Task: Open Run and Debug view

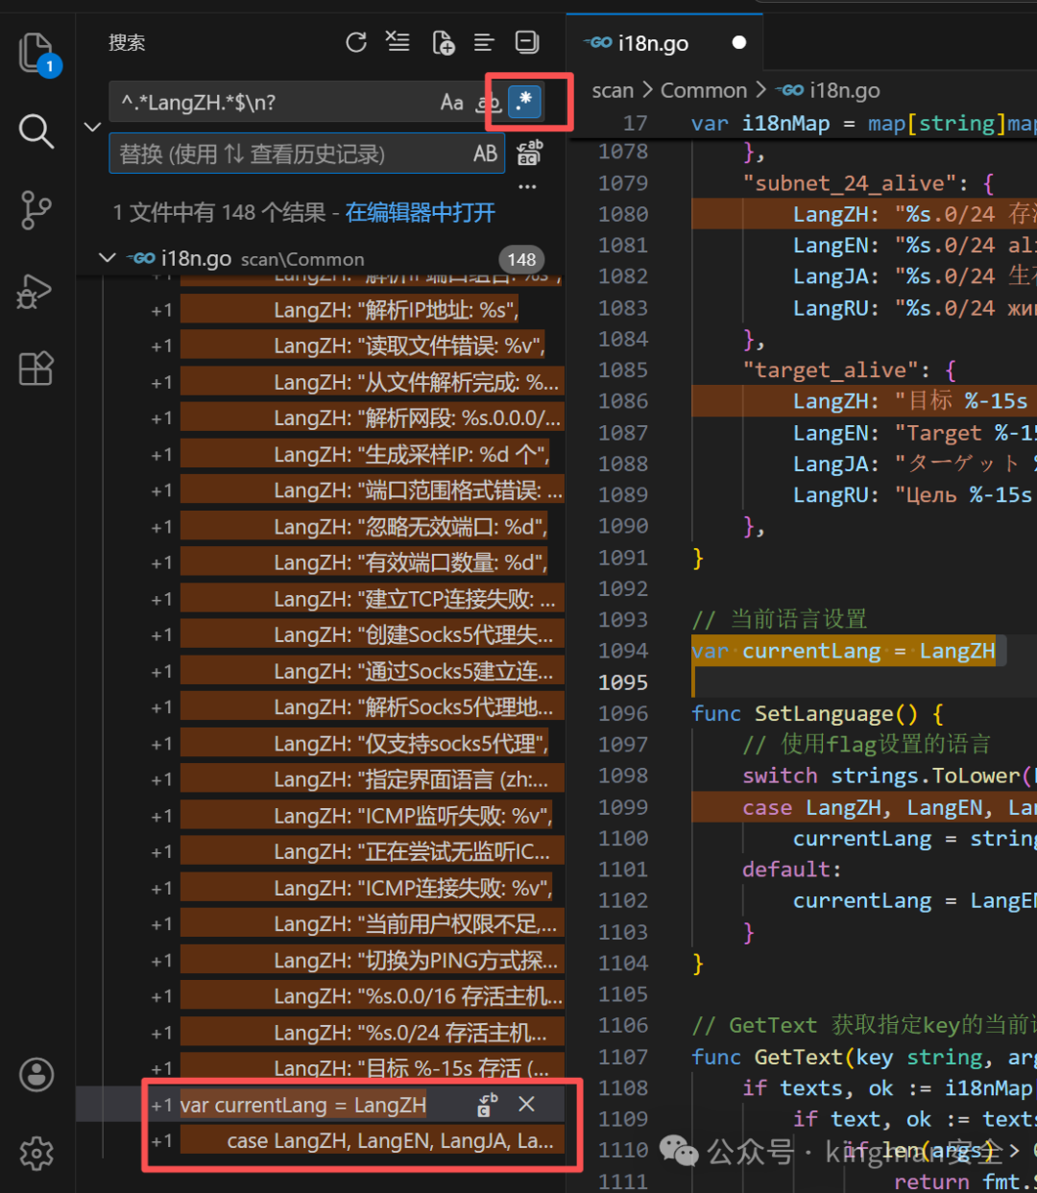Action: coord(36,290)
